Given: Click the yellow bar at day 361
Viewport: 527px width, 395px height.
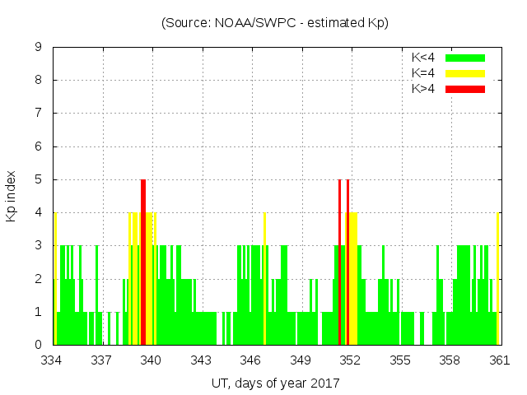Looking at the screenshot, I should 498,280.
